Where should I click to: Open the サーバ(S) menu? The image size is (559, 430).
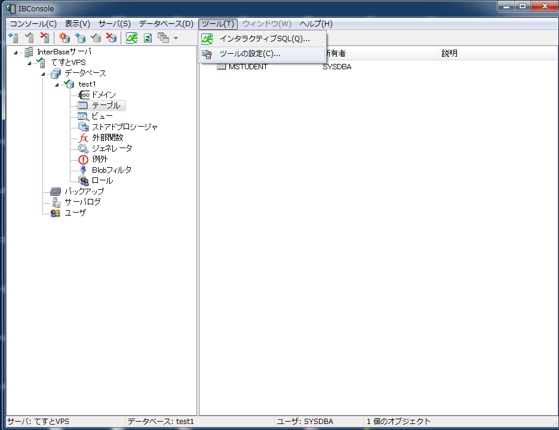115,24
